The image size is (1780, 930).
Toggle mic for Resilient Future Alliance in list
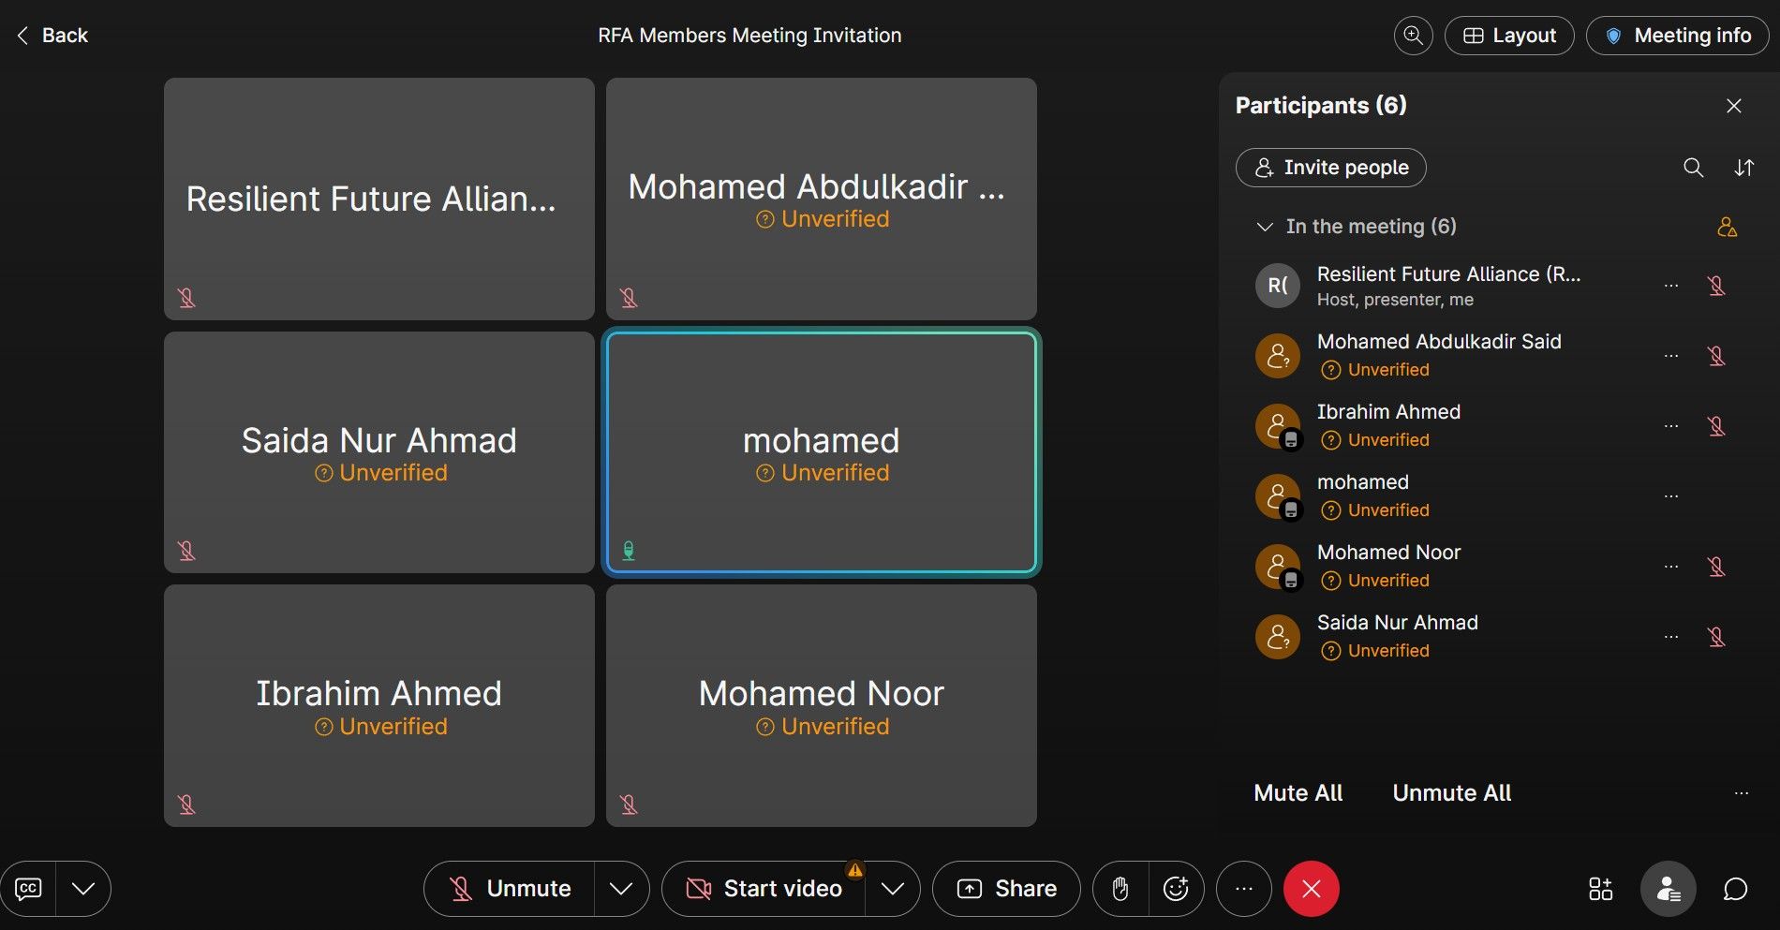click(x=1716, y=286)
